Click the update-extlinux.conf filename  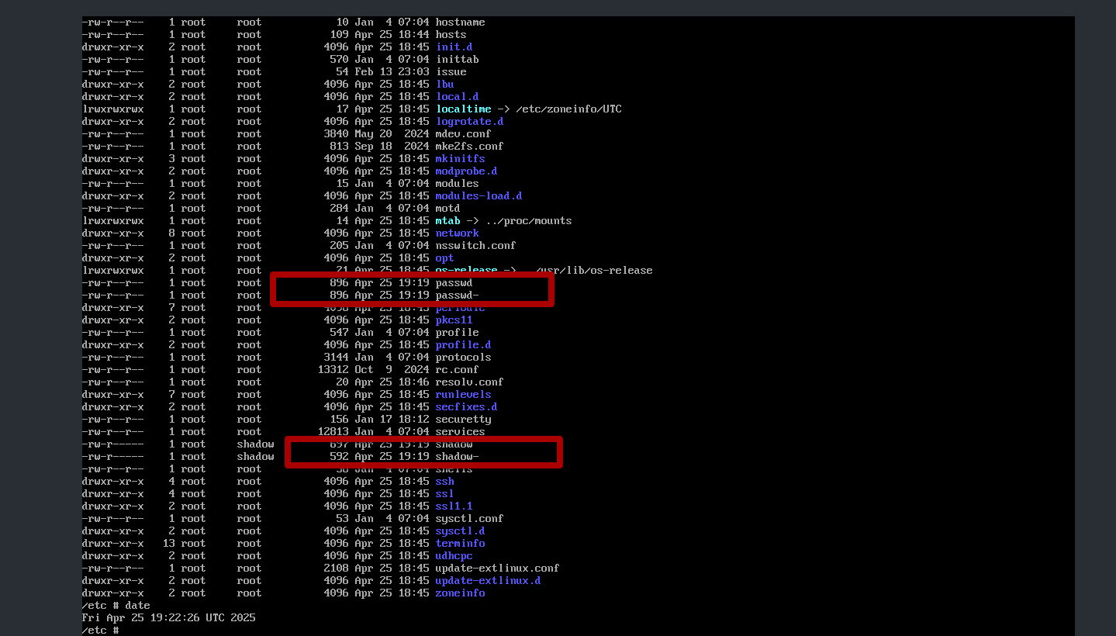click(x=497, y=569)
